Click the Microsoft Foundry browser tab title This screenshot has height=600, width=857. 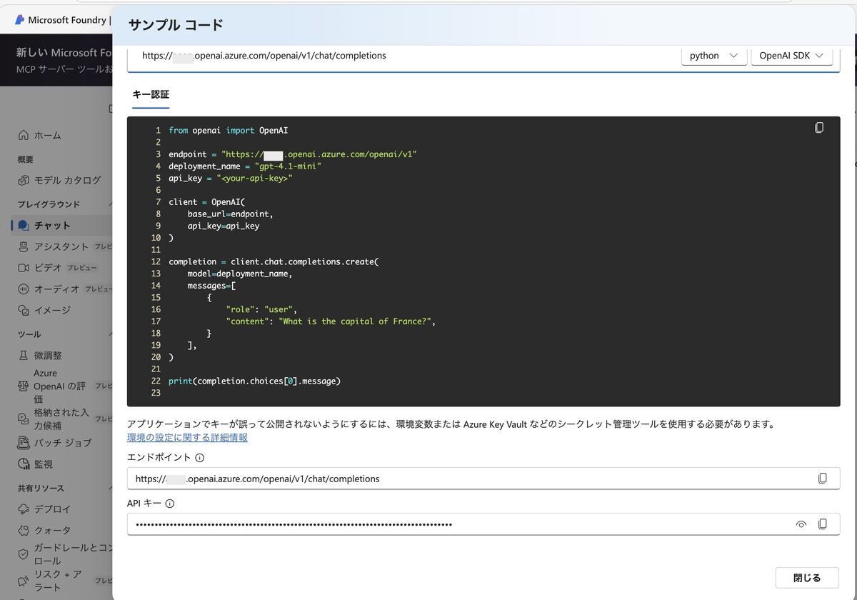(67, 20)
